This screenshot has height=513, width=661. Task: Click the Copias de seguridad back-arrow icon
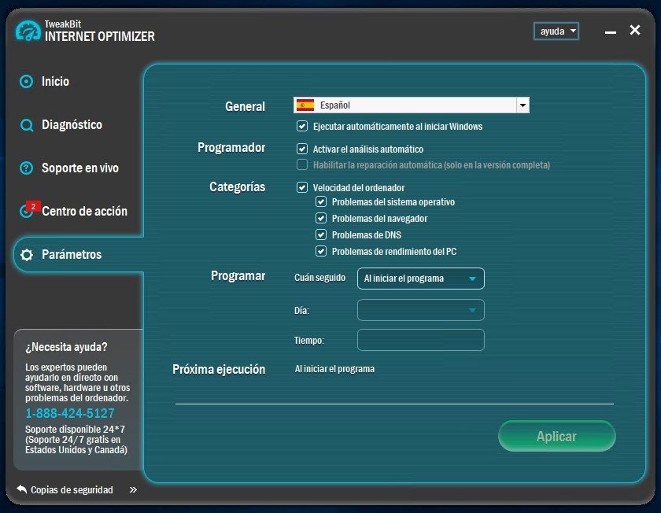click(21, 489)
